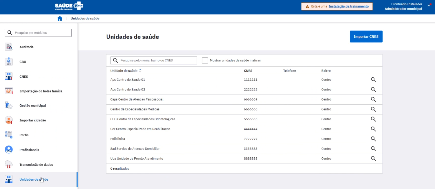Click the CBO module icon
Viewport: 435px width, 189px height.
(x=9, y=62)
